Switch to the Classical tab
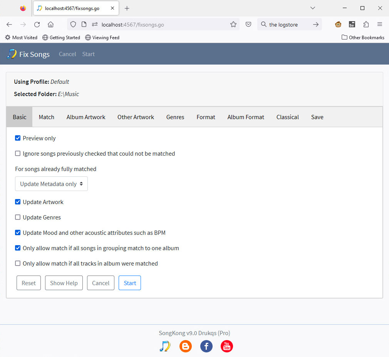This screenshot has height=357, width=389. tap(288, 117)
